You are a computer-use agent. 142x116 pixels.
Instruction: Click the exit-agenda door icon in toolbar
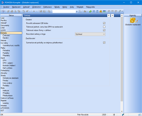click(x=3, y=11)
